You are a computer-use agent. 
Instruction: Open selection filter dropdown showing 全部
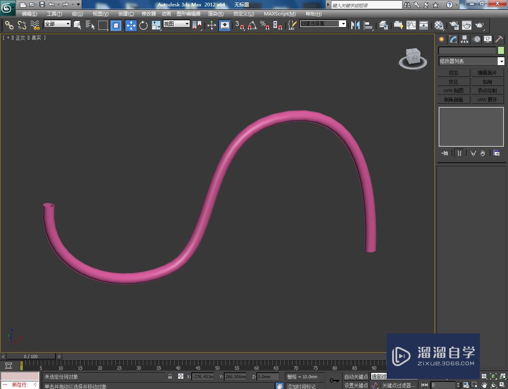pyautogui.click(x=57, y=24)
